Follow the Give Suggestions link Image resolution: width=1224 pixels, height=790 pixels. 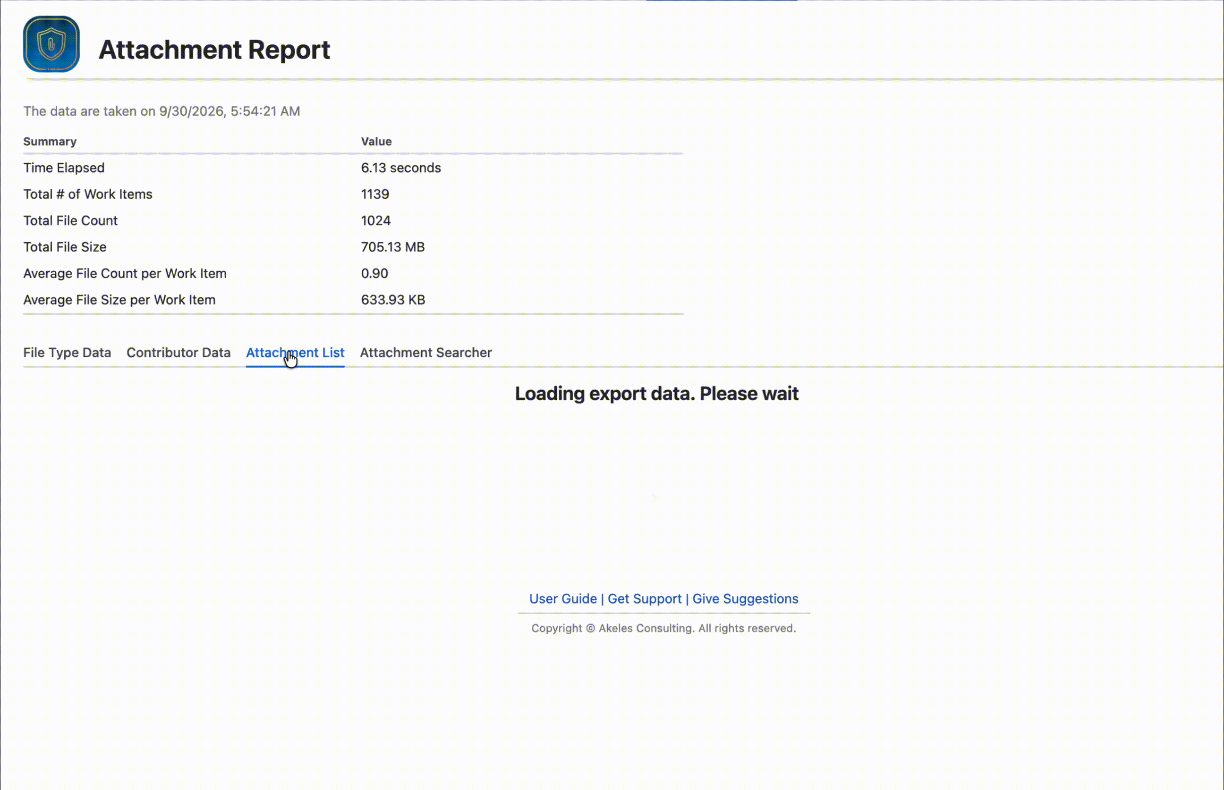coord(745,599)
